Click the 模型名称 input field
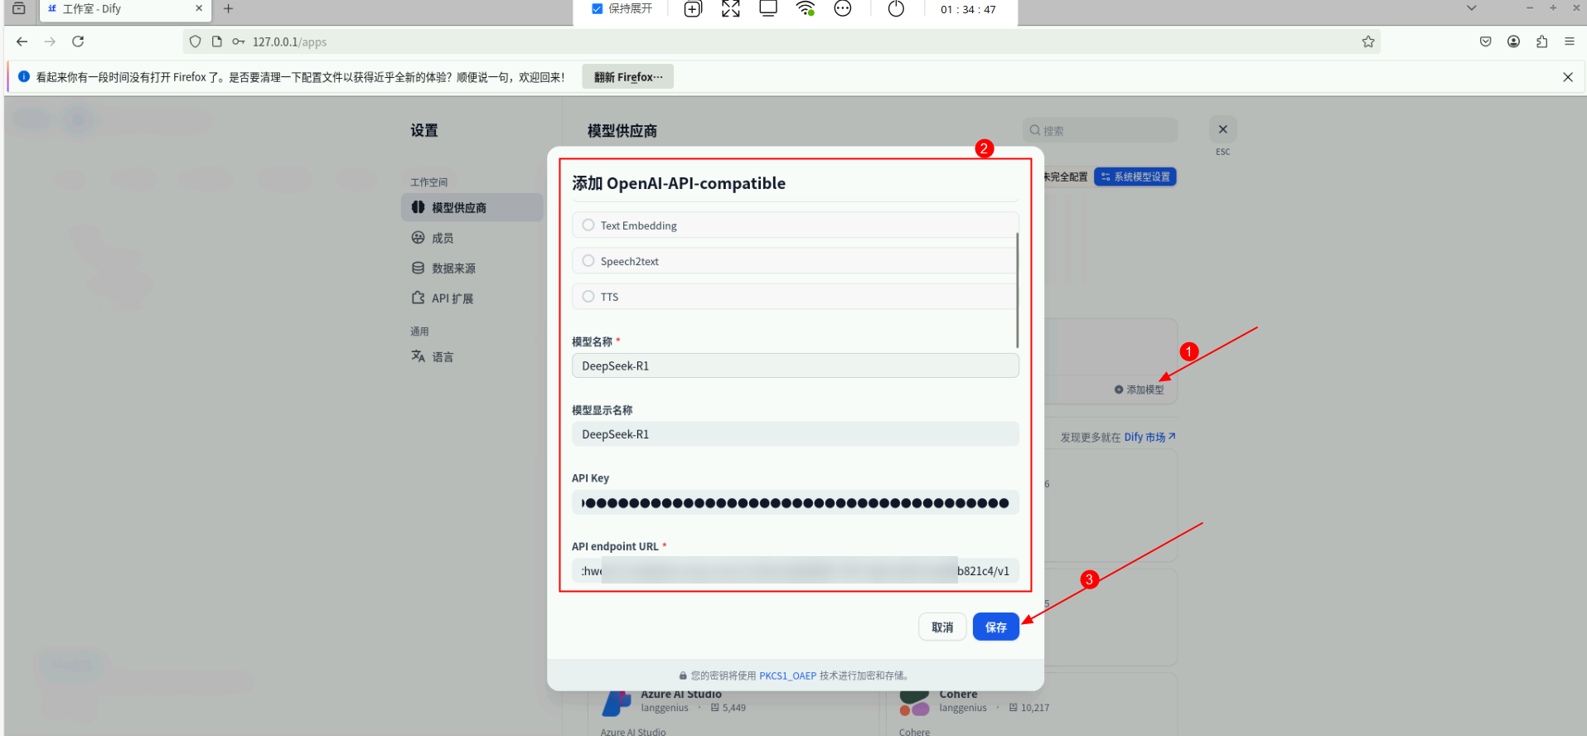 pyautogui.click(x=795, y=366)
